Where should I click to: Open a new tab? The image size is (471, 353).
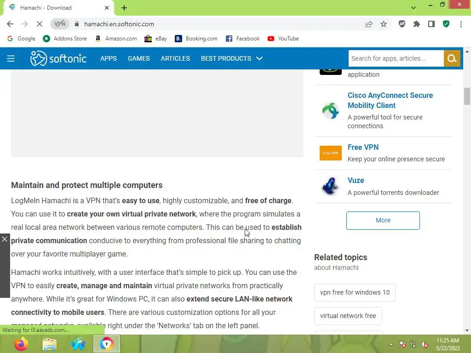click(124, 8)
